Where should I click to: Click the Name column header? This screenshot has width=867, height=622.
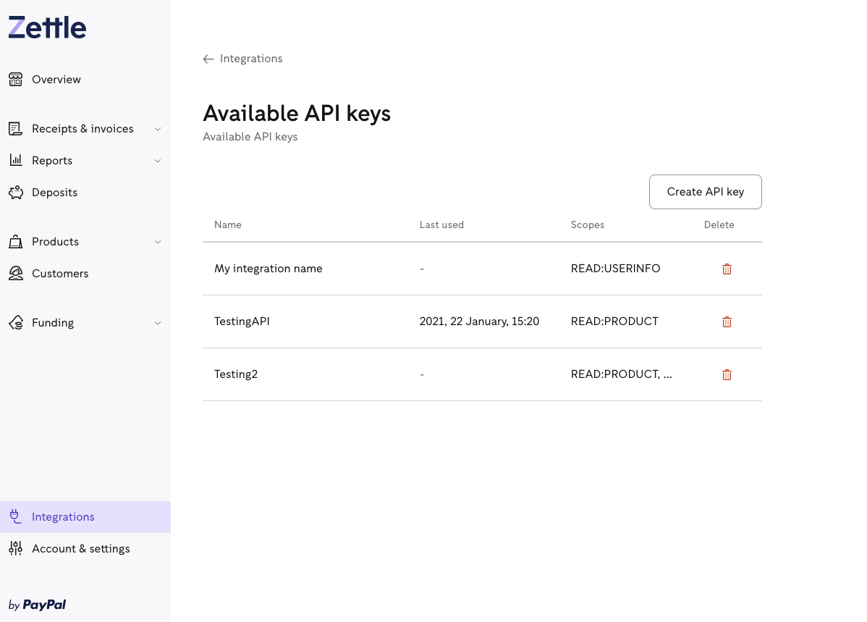[x=228, y=225]
